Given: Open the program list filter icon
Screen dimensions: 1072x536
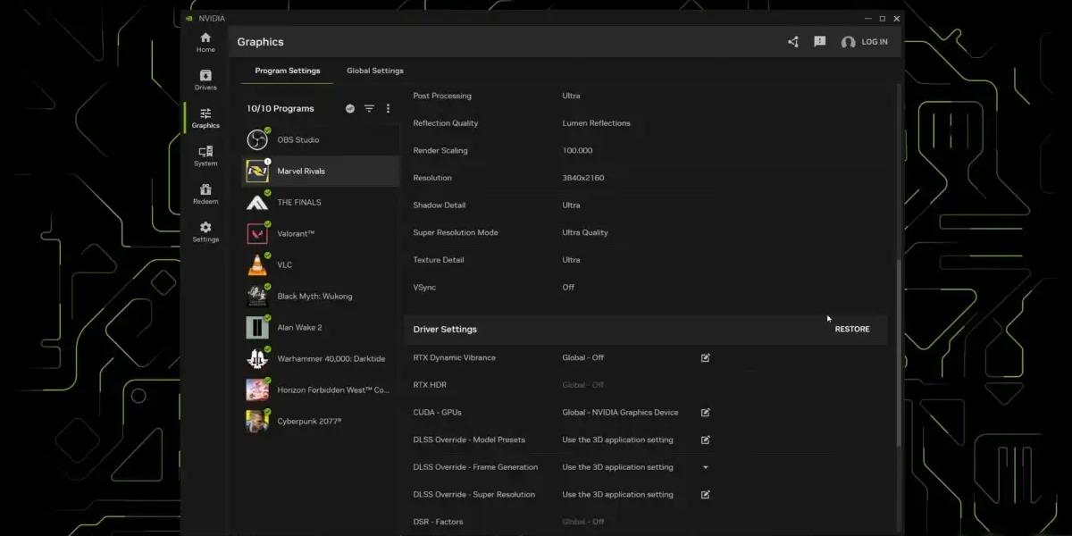Looking at the screenshot, I should click(369, 109).
